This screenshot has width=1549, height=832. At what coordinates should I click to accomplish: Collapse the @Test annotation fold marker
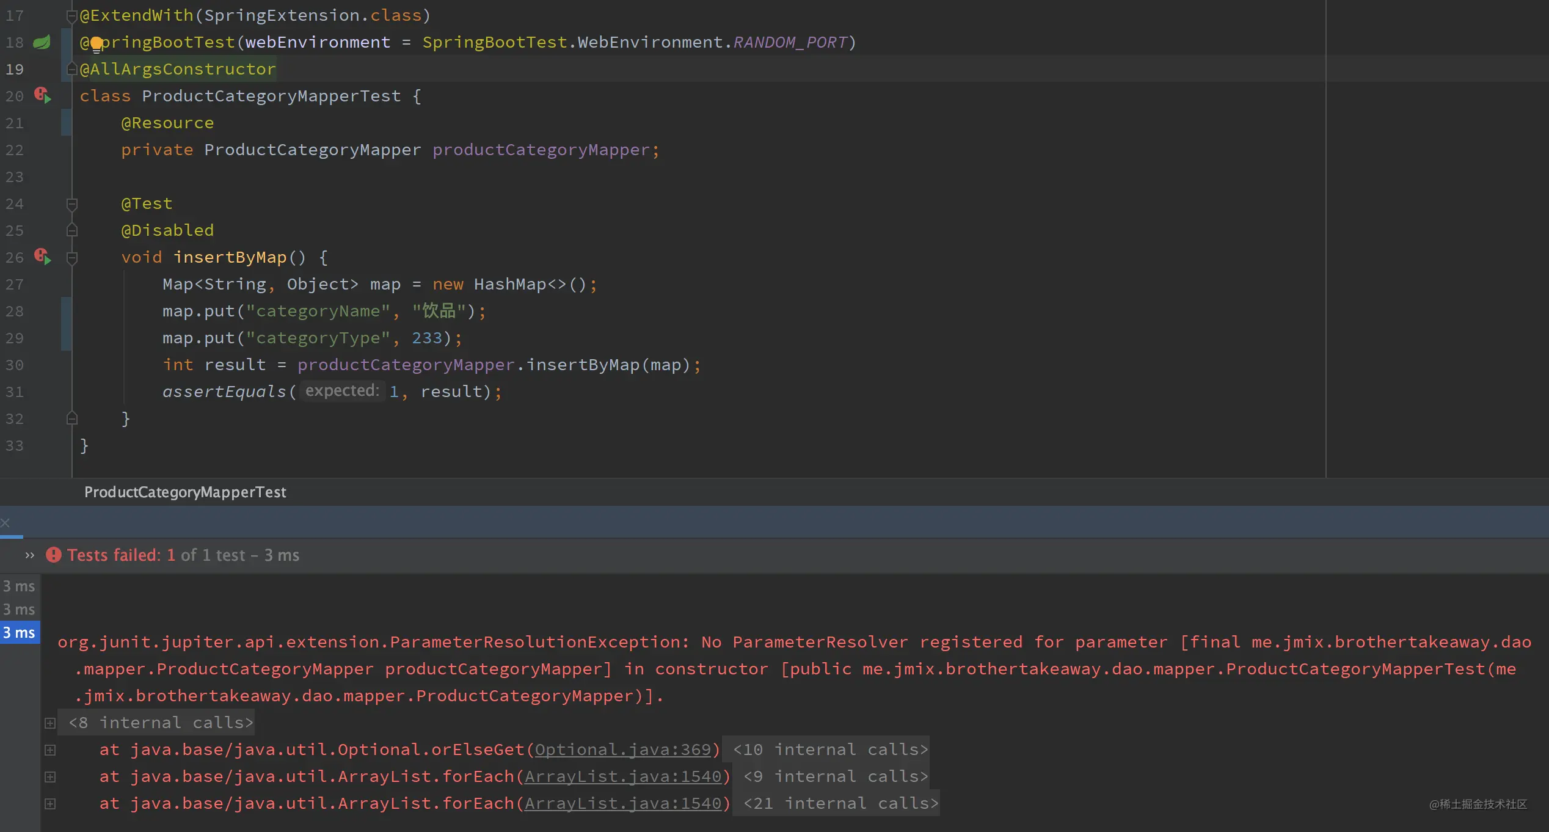71,203
